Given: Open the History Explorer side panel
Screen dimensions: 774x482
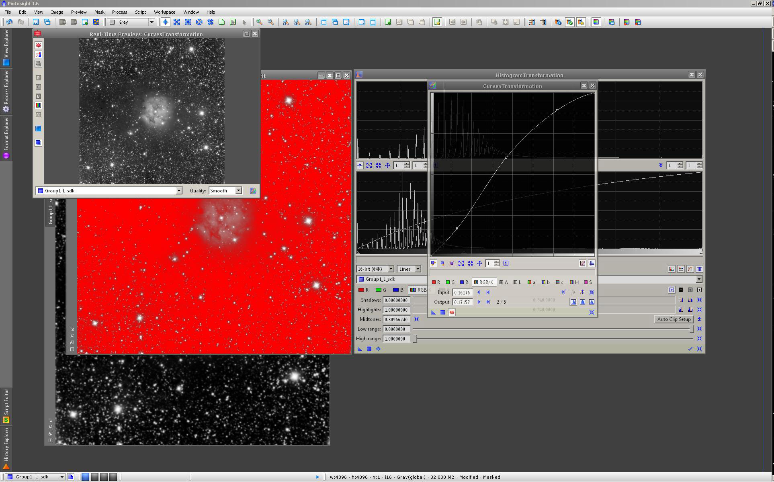Looking at the screenshot, I should [6, 448].
